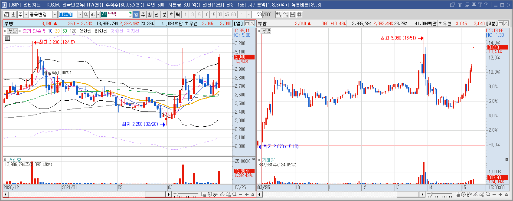Click the 거래량 label in the left chart
513x201 pixels.
(15, 160)
